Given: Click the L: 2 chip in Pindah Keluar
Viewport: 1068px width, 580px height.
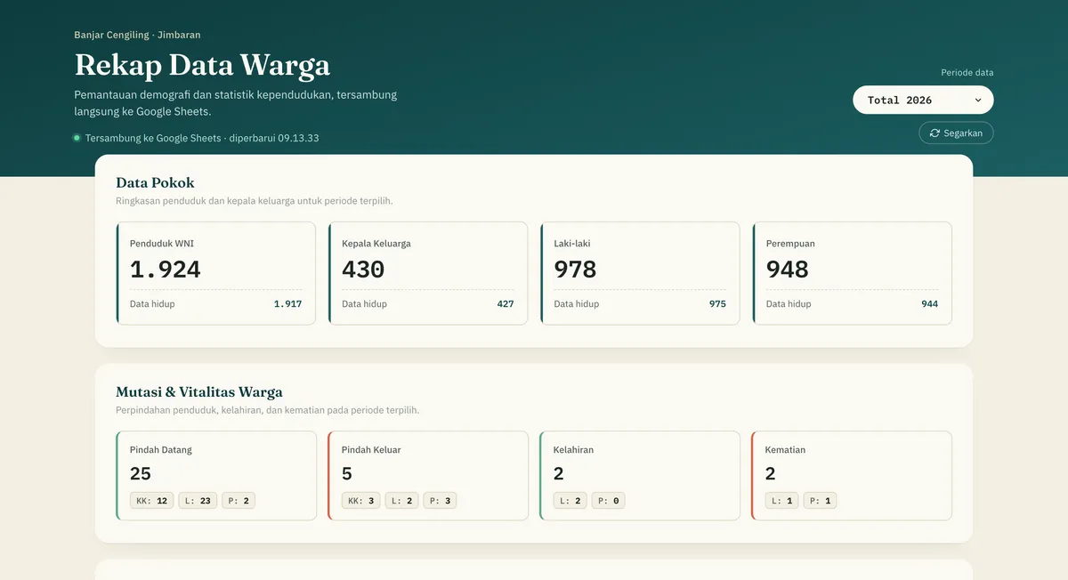Looking at the screenshot, I should click(x=401, y=501).
